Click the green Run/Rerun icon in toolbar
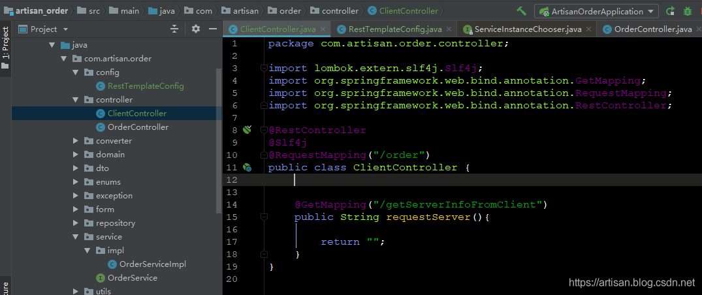Image resolution: width=702 pixels, height=295 pixels. [x=671, y=11]
